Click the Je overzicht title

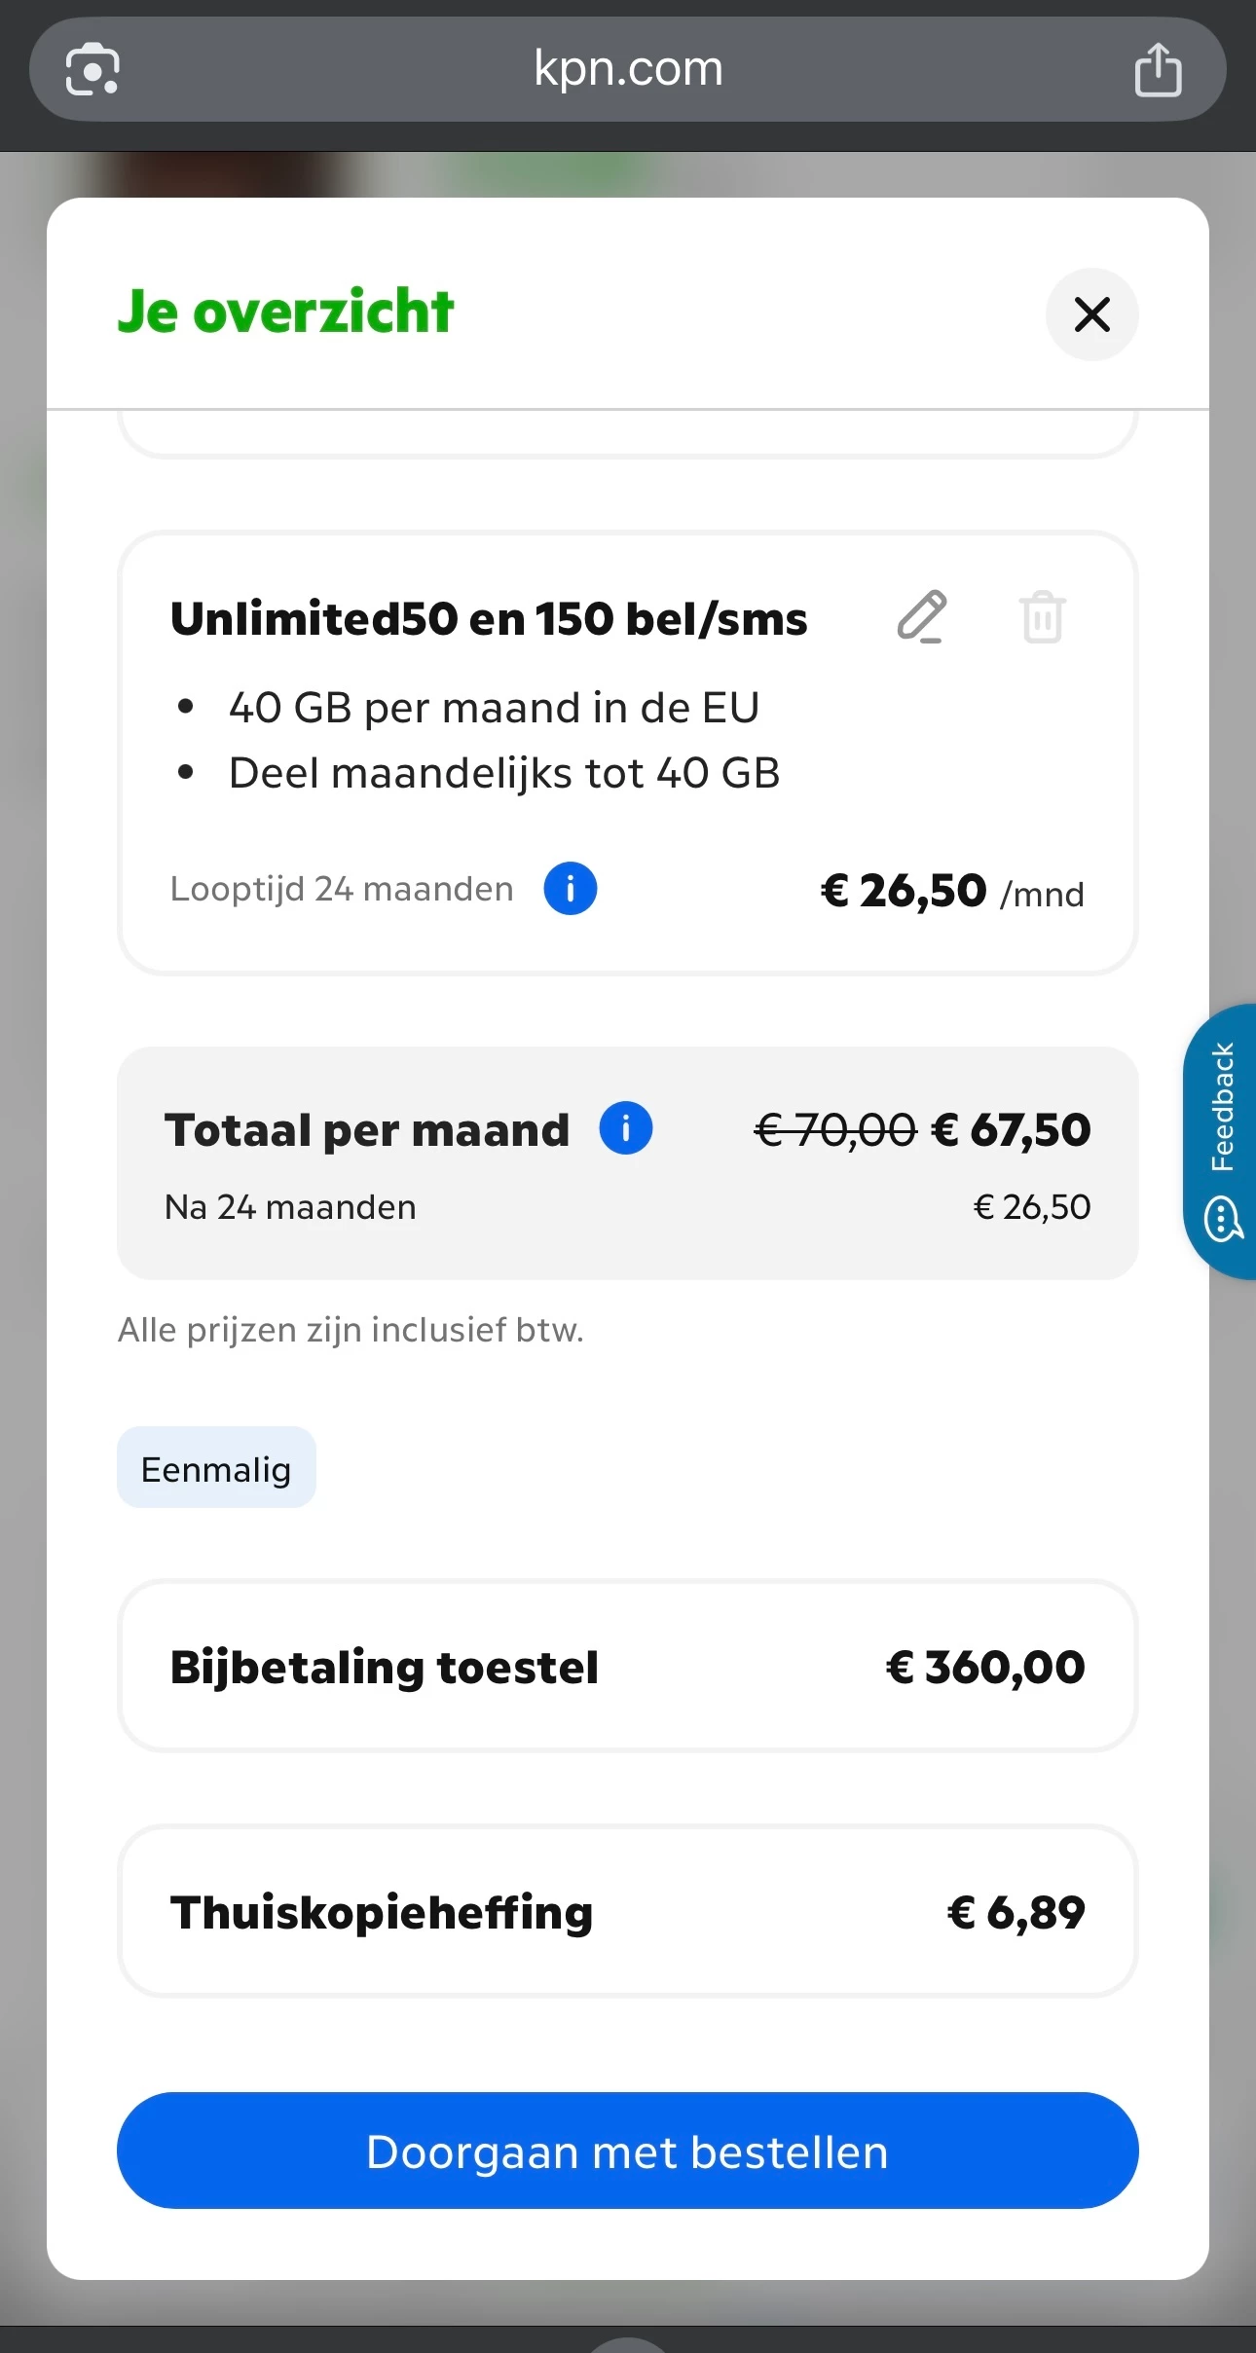point(285,313)
